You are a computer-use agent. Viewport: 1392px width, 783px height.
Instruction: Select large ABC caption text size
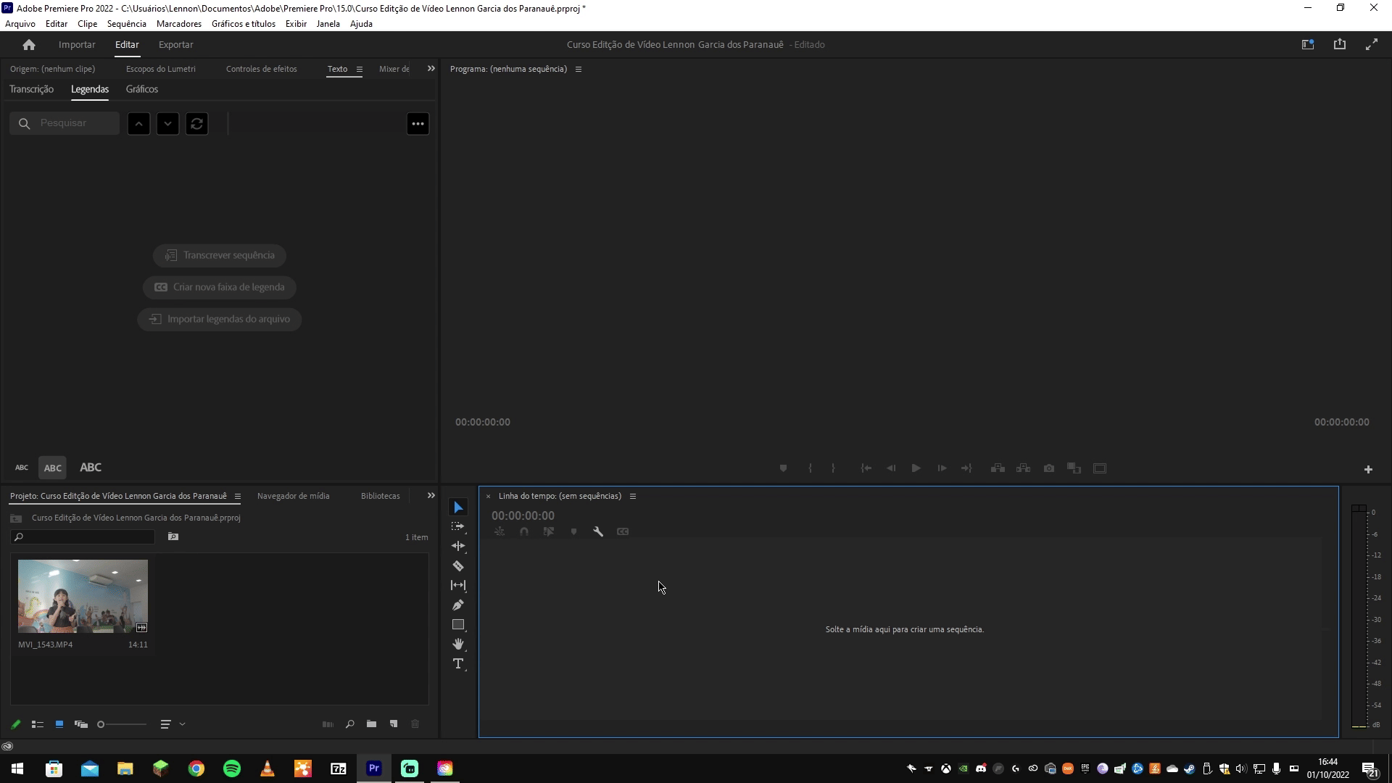tap(91, 468)
